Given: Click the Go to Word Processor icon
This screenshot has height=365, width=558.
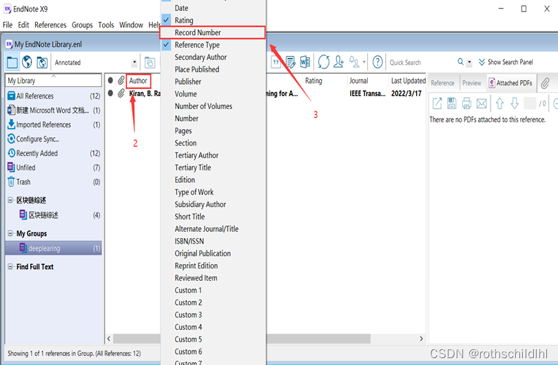Looking at the screenshot, I should pyautogui.click(x=305, y=62).
